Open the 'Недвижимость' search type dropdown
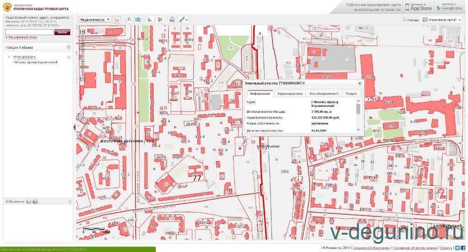 95,20
